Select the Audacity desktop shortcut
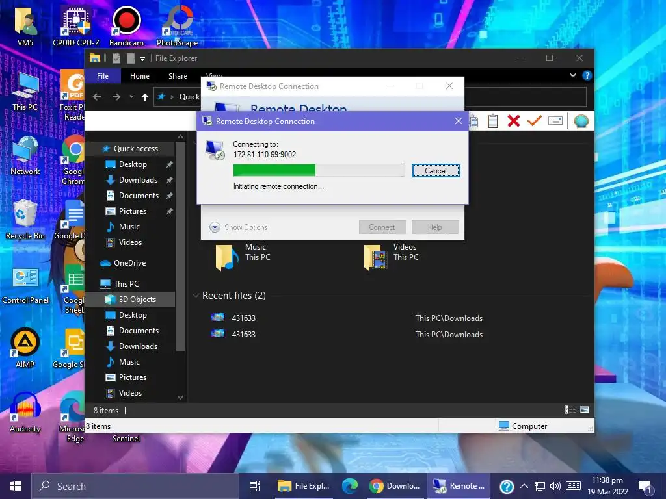 (25, 413)
